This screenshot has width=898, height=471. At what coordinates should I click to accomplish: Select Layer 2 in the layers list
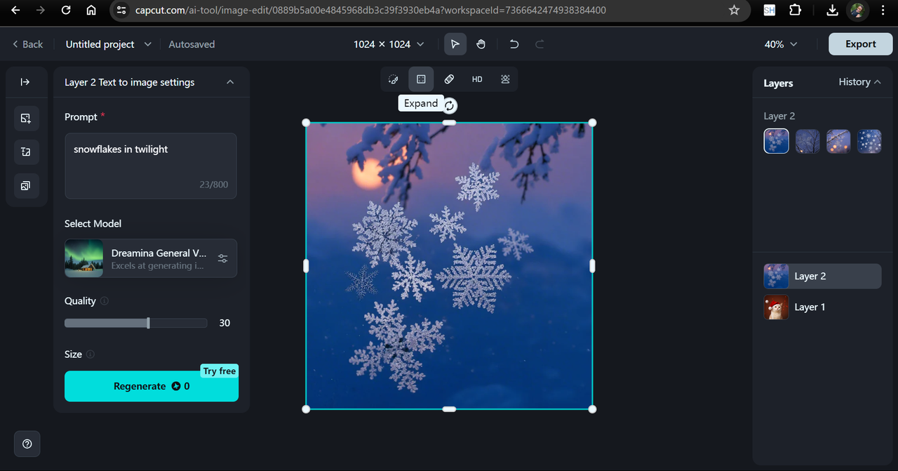click(822, 277)
